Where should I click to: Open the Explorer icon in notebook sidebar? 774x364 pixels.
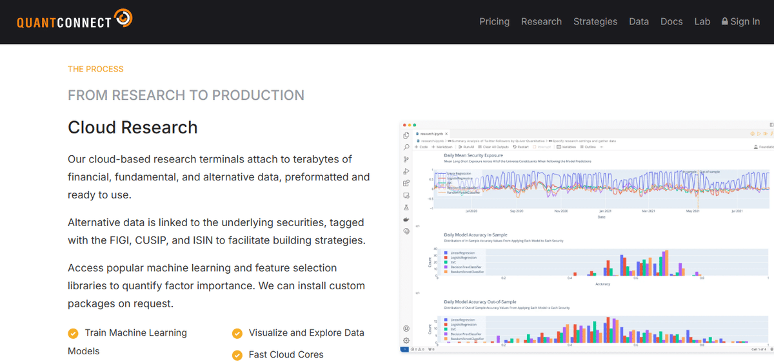coord(406,135)
